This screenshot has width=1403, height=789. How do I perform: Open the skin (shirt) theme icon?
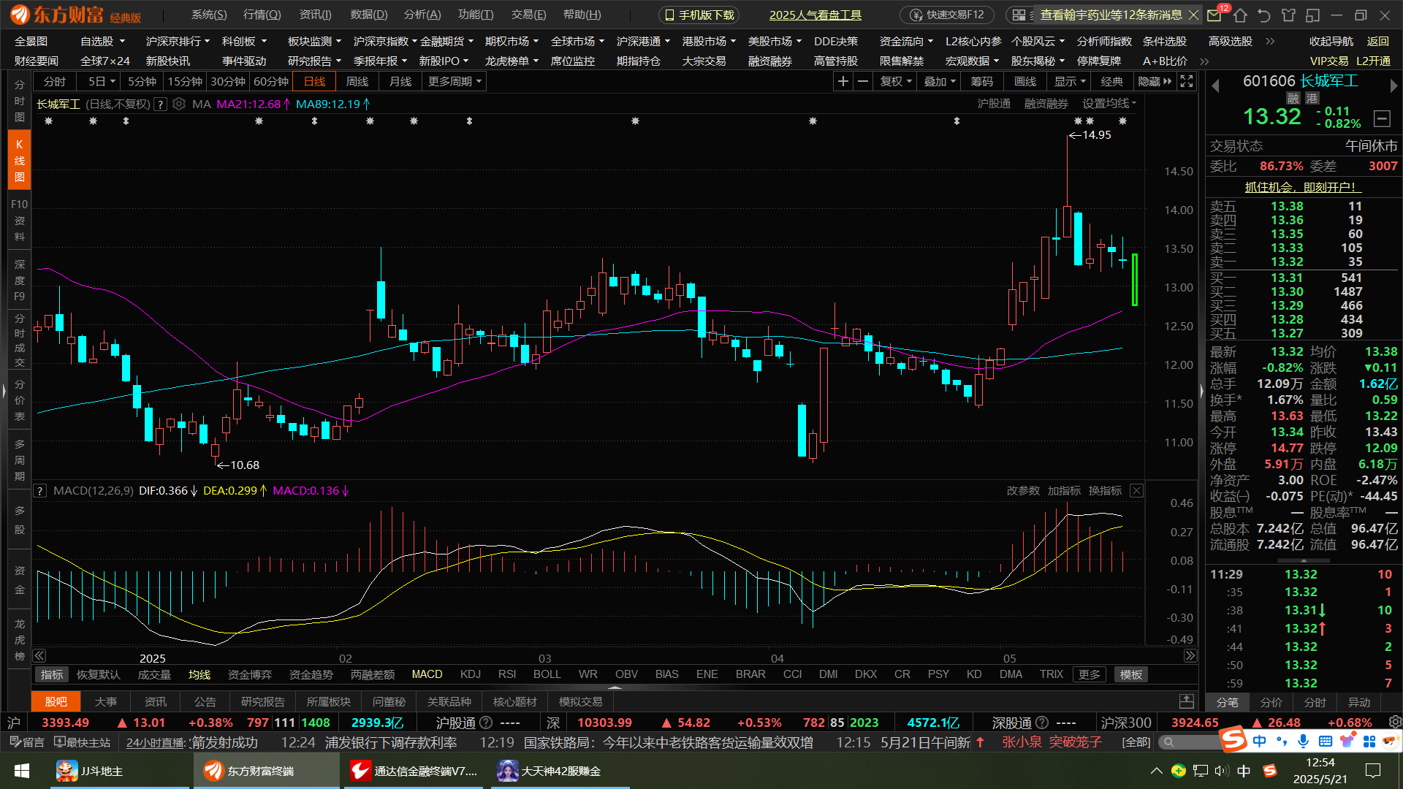click(x=1288, y=15)
